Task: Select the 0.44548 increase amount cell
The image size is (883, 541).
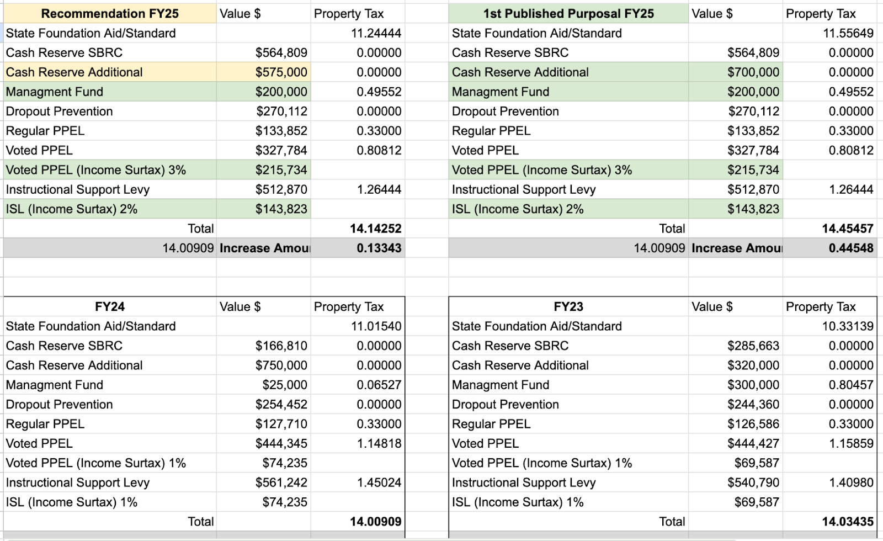Action: point(829,248)
